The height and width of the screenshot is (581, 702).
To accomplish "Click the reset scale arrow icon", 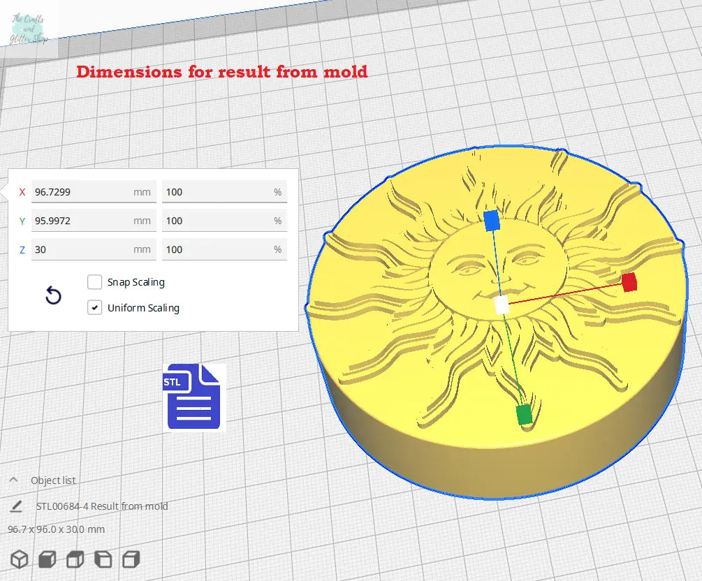I will [53, 296].
